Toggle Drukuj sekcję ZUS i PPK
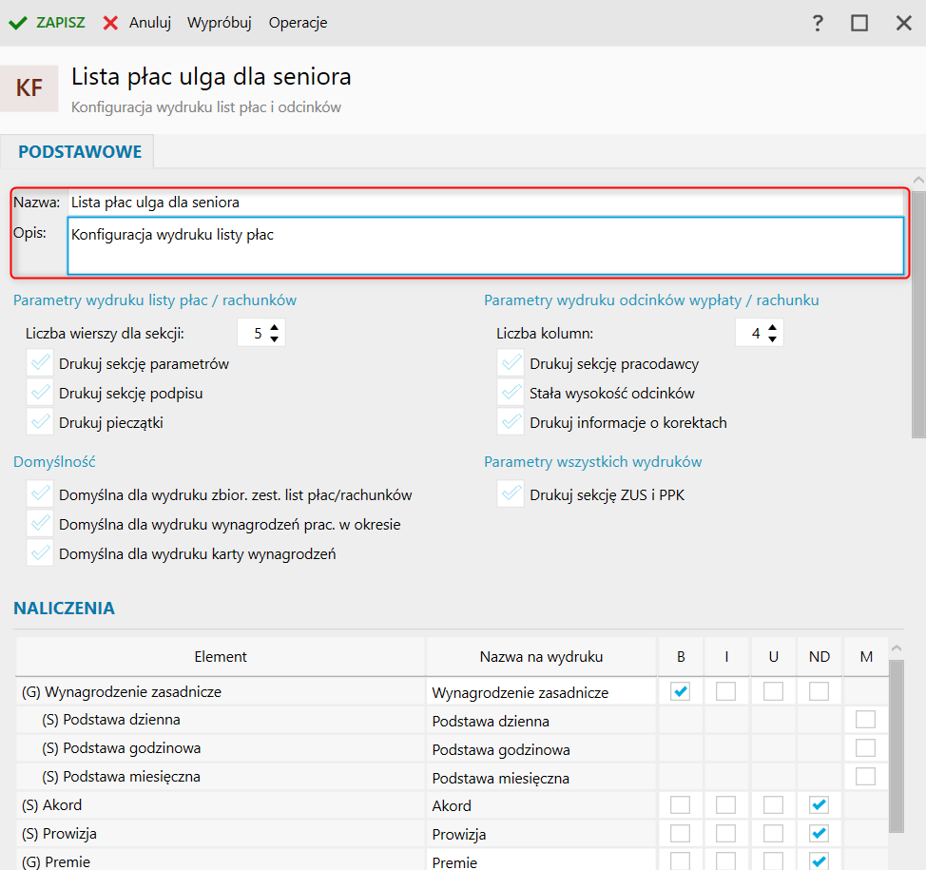Screen dimensions: 926x870 tap(511, 494)
